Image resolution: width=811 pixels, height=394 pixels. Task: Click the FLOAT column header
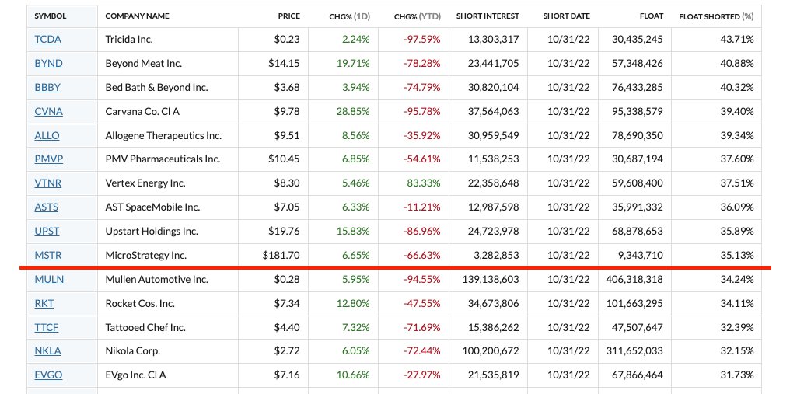tap(651, 16)
